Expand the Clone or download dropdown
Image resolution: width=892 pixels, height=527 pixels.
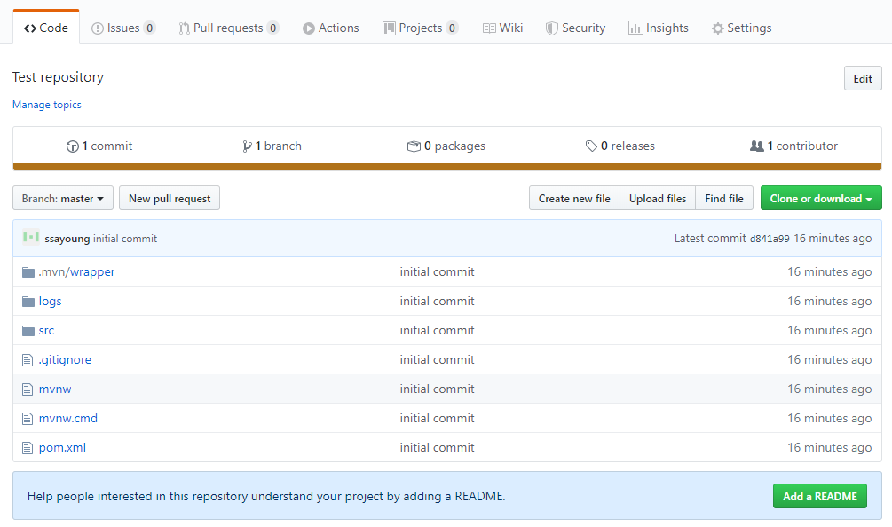coord(821,199)
